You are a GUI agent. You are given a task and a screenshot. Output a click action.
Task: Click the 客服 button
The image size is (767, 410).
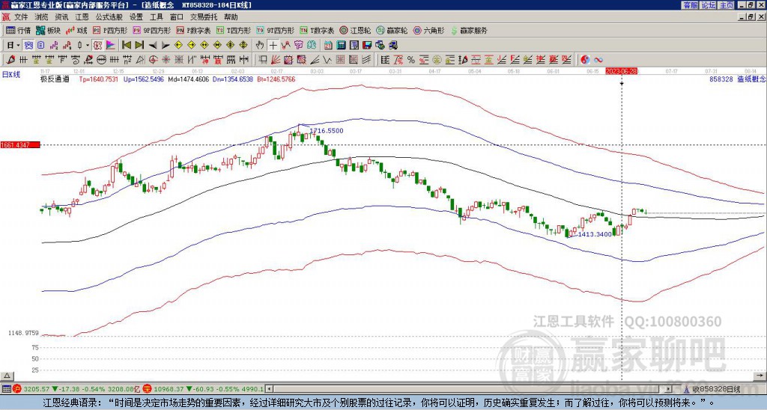(x=690, y=5)
